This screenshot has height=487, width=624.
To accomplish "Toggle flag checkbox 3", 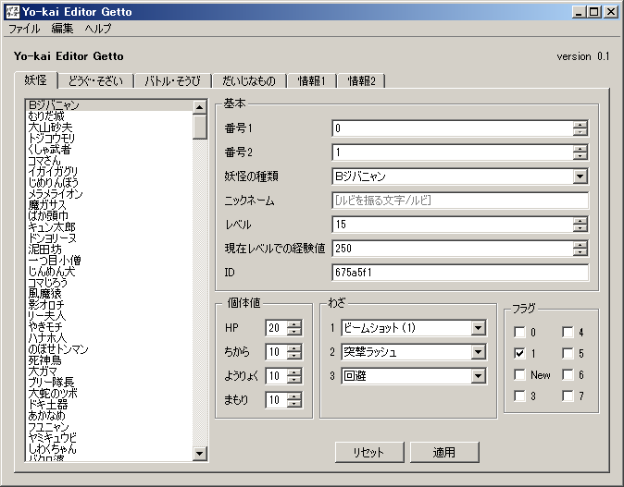I will pos(519,396).
